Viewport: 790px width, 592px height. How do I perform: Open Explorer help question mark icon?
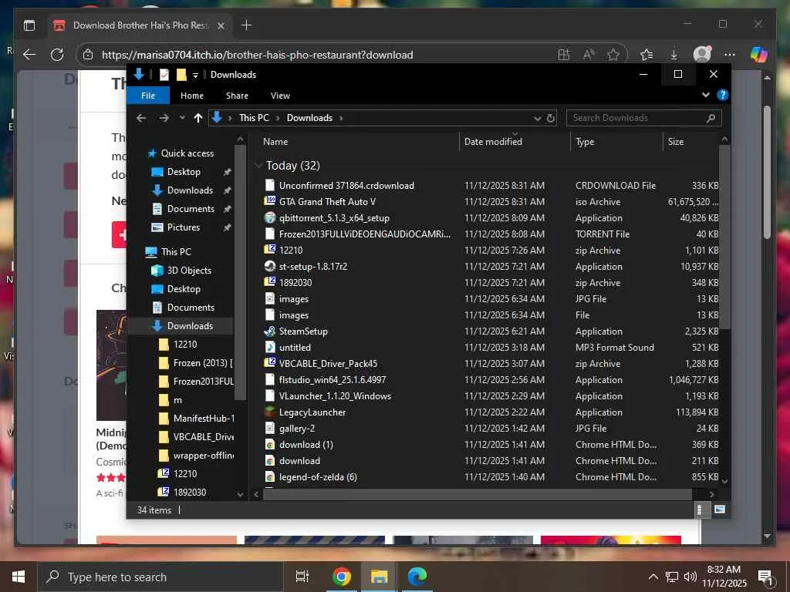tap(722, 95)
